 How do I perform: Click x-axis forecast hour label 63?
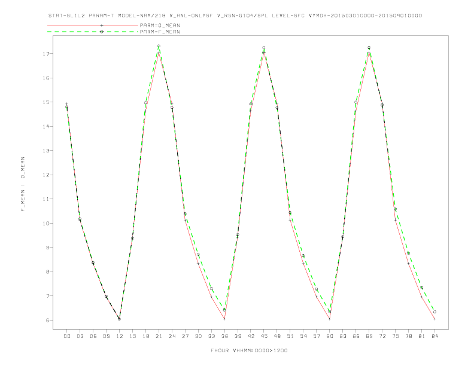343,336
